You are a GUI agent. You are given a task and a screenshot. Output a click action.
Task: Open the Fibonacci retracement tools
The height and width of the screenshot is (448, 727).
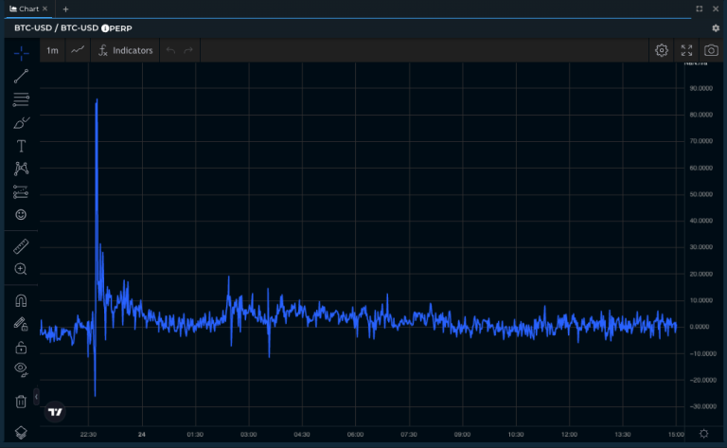click(21, 99)
